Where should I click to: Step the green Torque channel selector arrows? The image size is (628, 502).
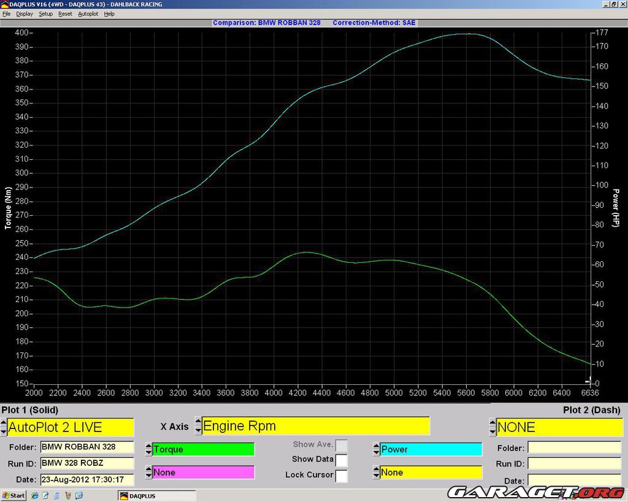pos(148,449)
